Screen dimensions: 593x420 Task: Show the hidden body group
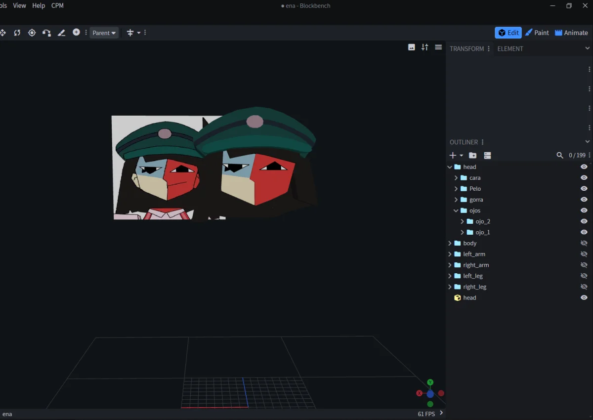coord(584,243)
